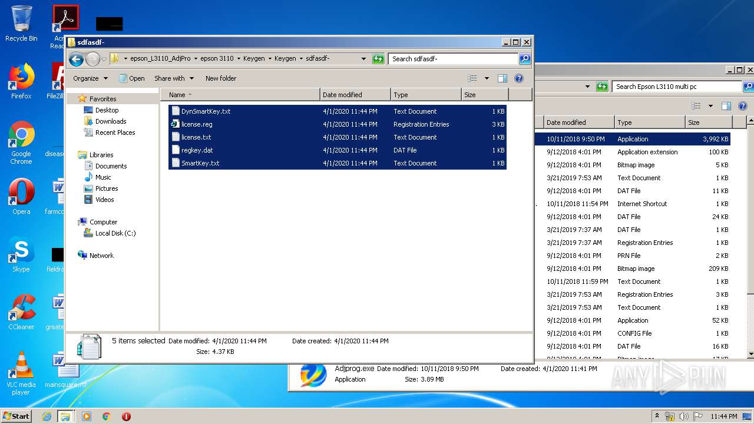The height and width of the screenshot is (424, 754).
Task: Launch Google Chrome desktop shortcut
Action: (x=21, y=143)
